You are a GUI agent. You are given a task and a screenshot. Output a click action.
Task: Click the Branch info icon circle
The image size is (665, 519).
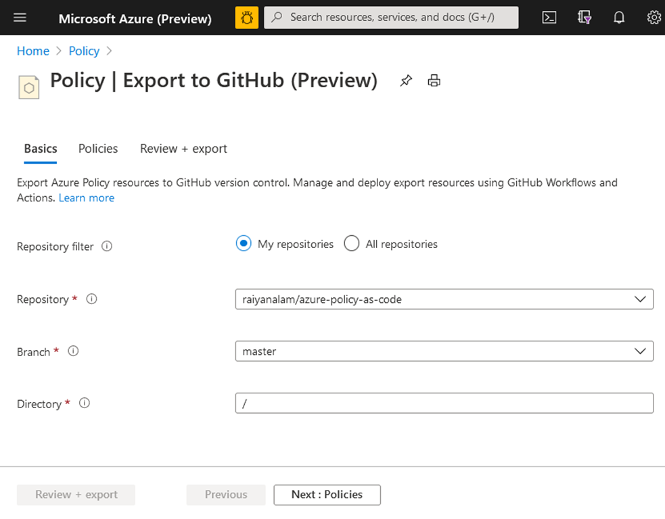click(72, 351)
